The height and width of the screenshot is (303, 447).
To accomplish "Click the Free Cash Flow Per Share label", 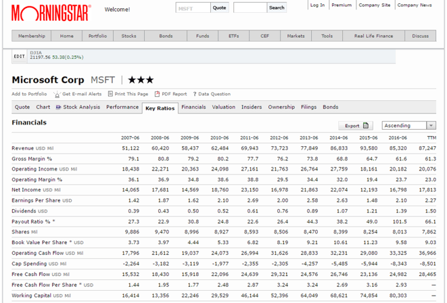I will point(52,285).
